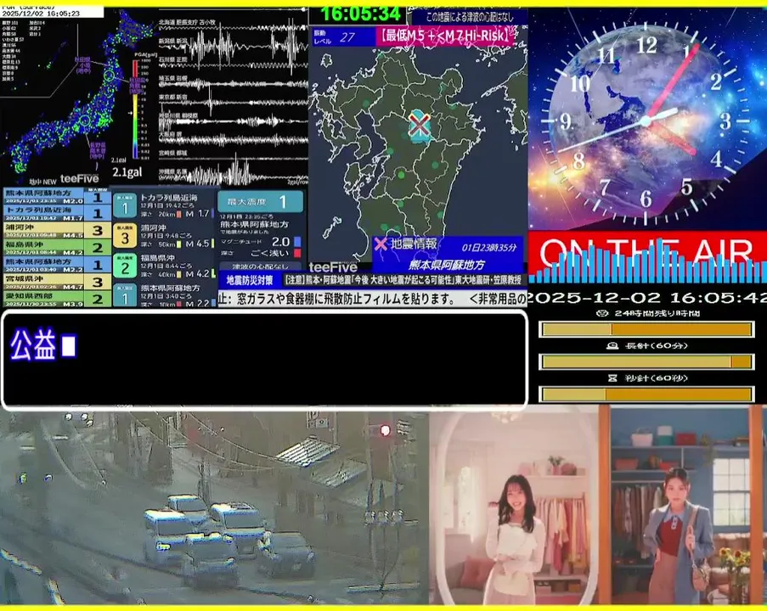The width and height of the screenshot is (767, 611).
Task: Click magnitude value 2.0 in detail panel
Action: point(280,242)
